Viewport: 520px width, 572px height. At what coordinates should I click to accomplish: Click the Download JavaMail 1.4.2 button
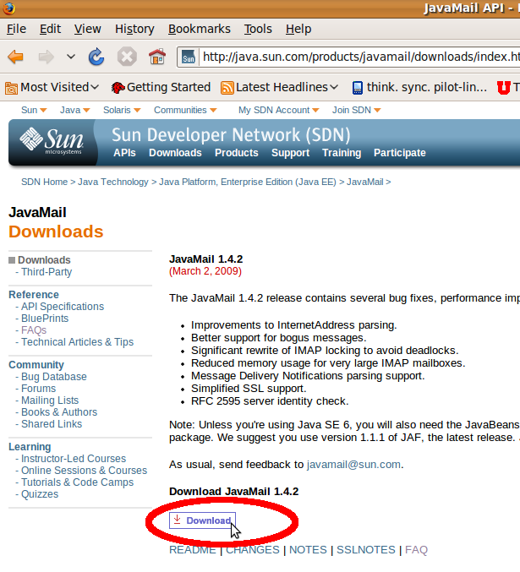202,520
